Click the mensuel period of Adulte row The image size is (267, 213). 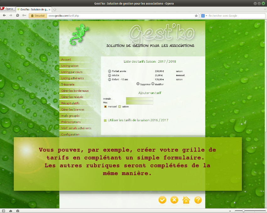180,75
